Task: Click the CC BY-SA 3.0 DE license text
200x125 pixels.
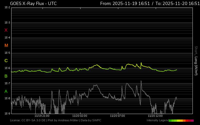Action: pyautogui.click(x=32, y=120)
